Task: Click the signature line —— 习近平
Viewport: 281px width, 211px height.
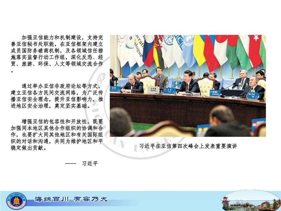Action: point(82,163)
